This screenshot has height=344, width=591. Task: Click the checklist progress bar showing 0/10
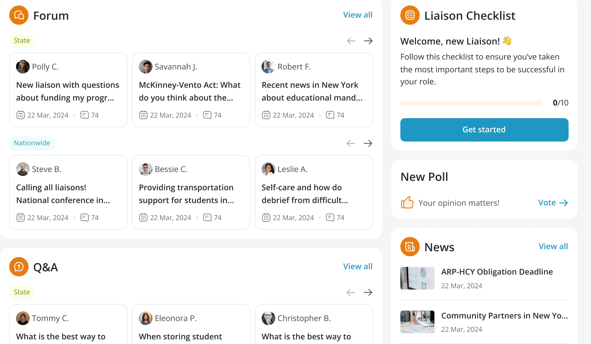pos(471,102)
